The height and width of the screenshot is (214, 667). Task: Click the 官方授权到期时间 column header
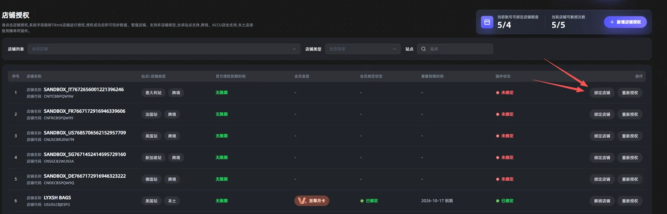[230, 76]
